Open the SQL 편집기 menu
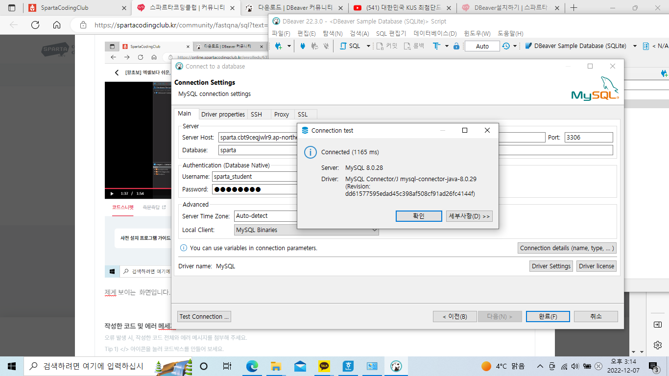The image size is (669, 376). [x=391, y=33]
